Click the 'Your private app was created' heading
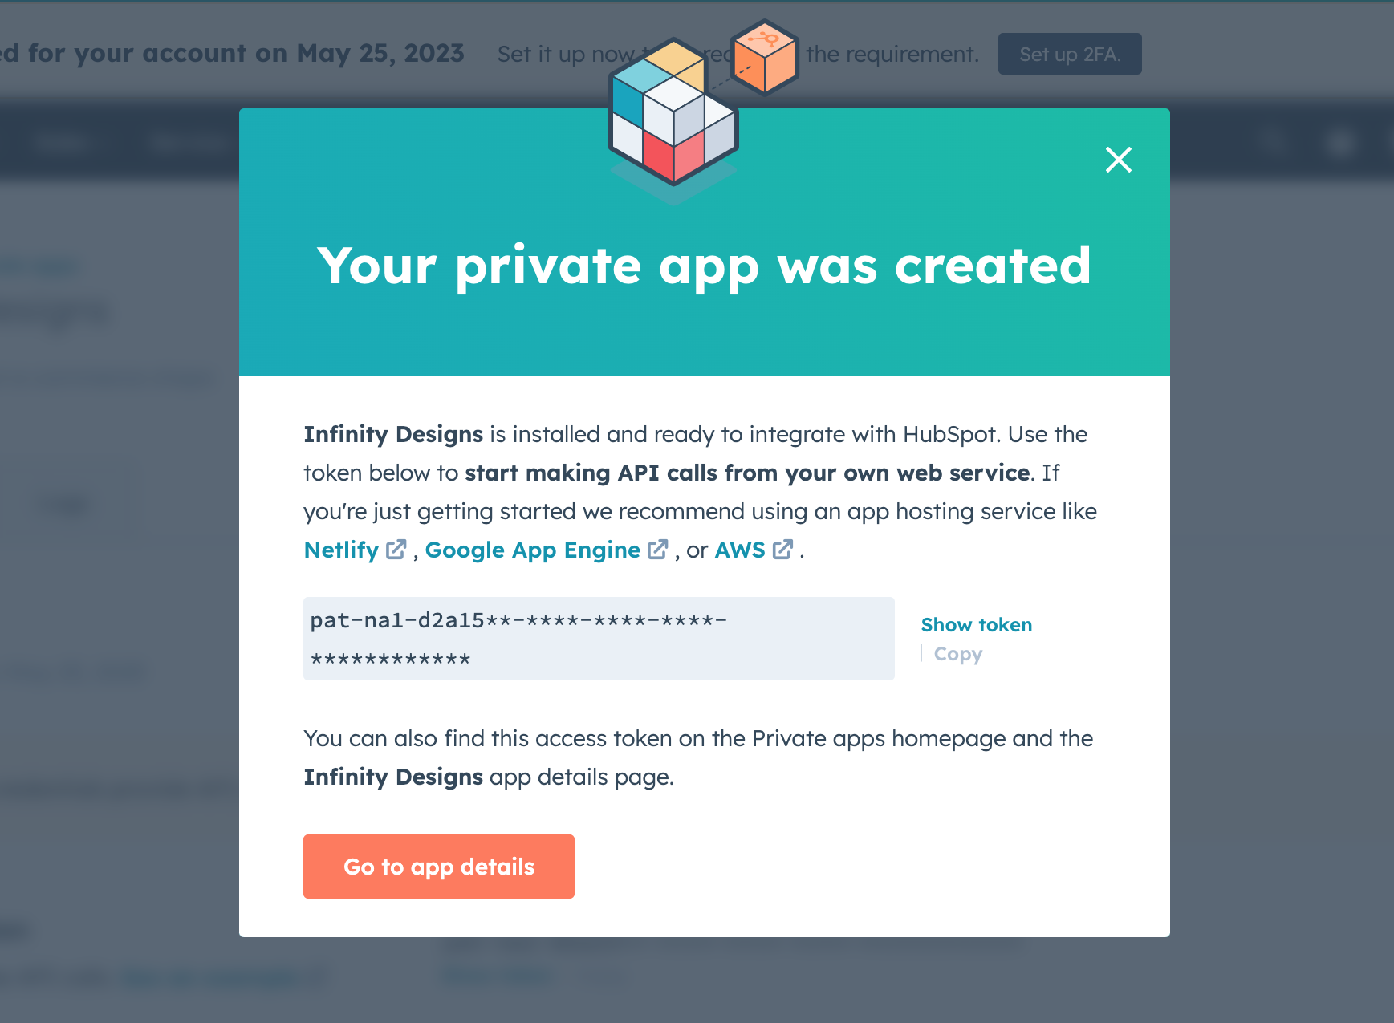 point(704,266)
